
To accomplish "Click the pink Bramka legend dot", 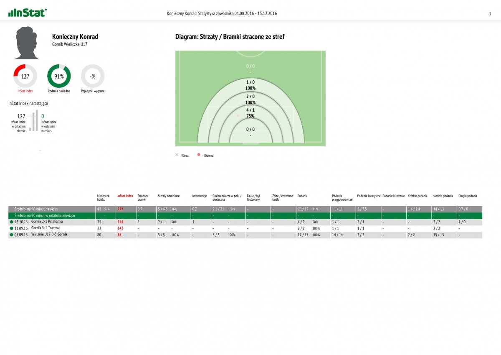I will (198, 155).
